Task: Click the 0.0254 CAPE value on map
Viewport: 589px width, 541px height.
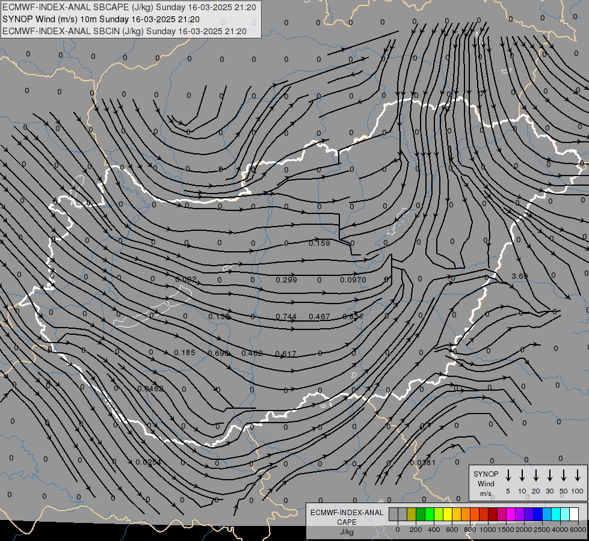Action: (149, 462)
